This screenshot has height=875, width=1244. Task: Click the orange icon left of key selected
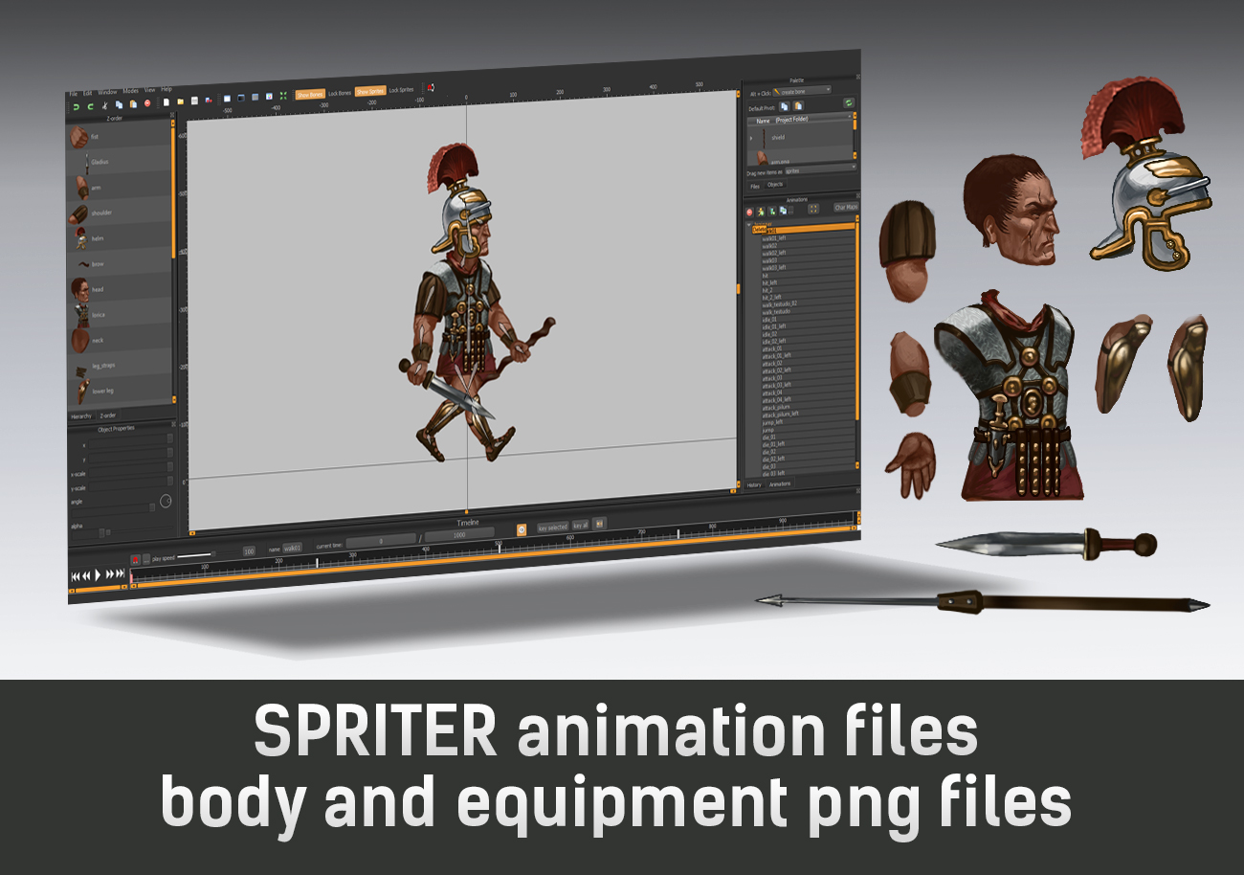click(x=522, y=529)
